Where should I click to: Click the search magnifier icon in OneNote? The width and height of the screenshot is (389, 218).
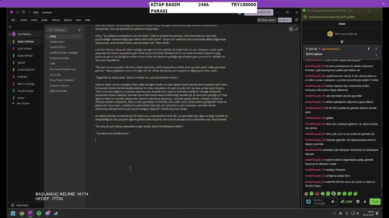pyautogui.click(x=291, y=29)
